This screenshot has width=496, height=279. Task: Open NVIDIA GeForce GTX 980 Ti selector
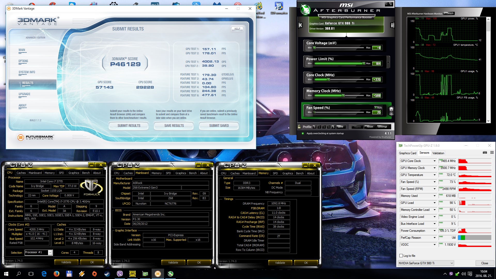[426, 263]
